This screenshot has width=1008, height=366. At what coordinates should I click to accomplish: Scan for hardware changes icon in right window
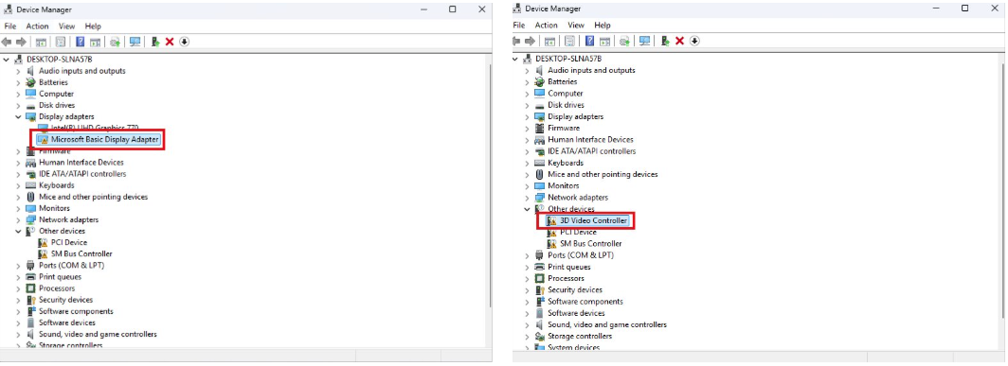(x=644, y=41)
